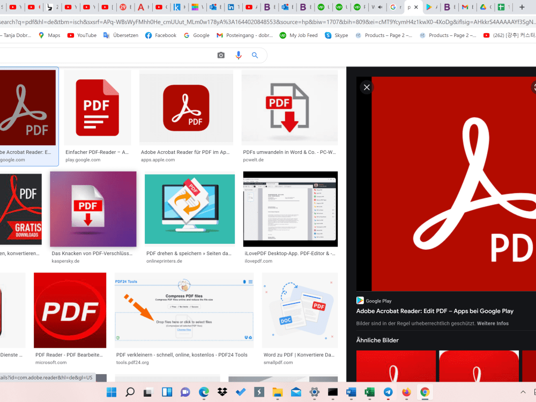The width and height of the screenshot is (536, 402).
Task: Show hidden system tray icons
Action: (523, 392)
